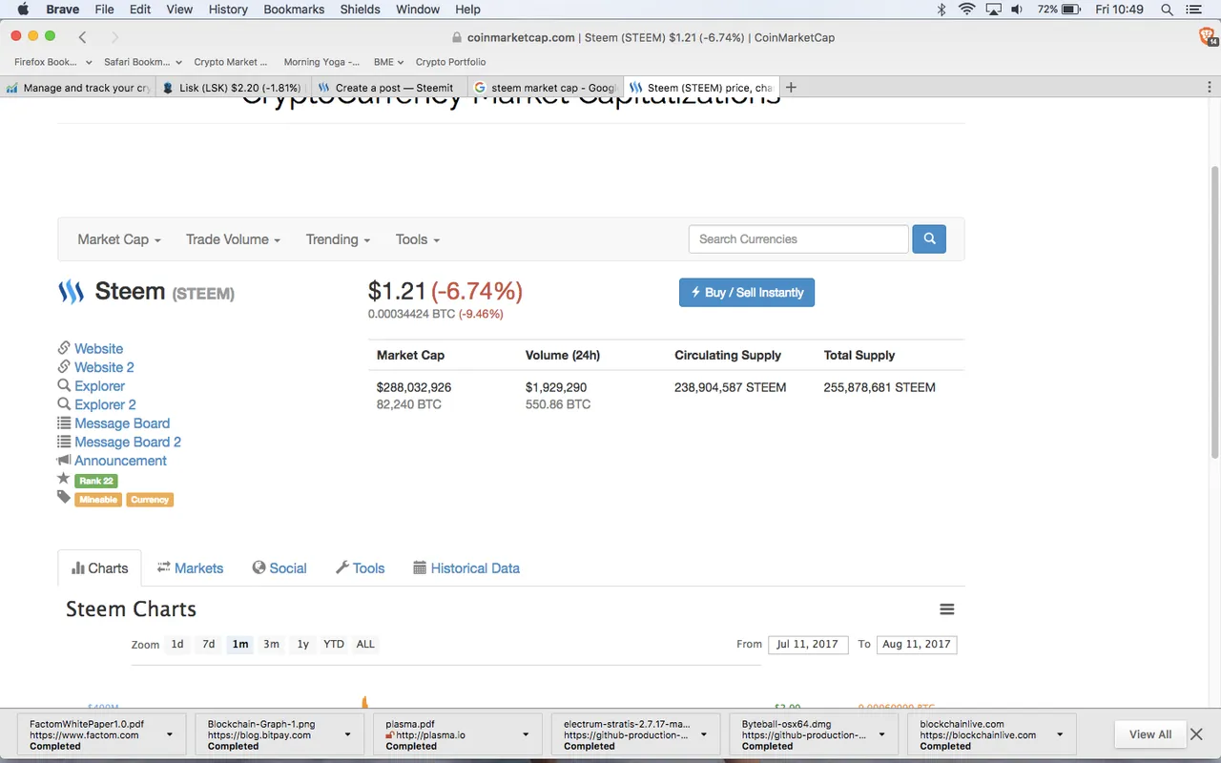Image resolution: width=1221 pixels, height=763 pixels.
Task: Open plasma.pdf download options arrow
Action: click(526, 734)
